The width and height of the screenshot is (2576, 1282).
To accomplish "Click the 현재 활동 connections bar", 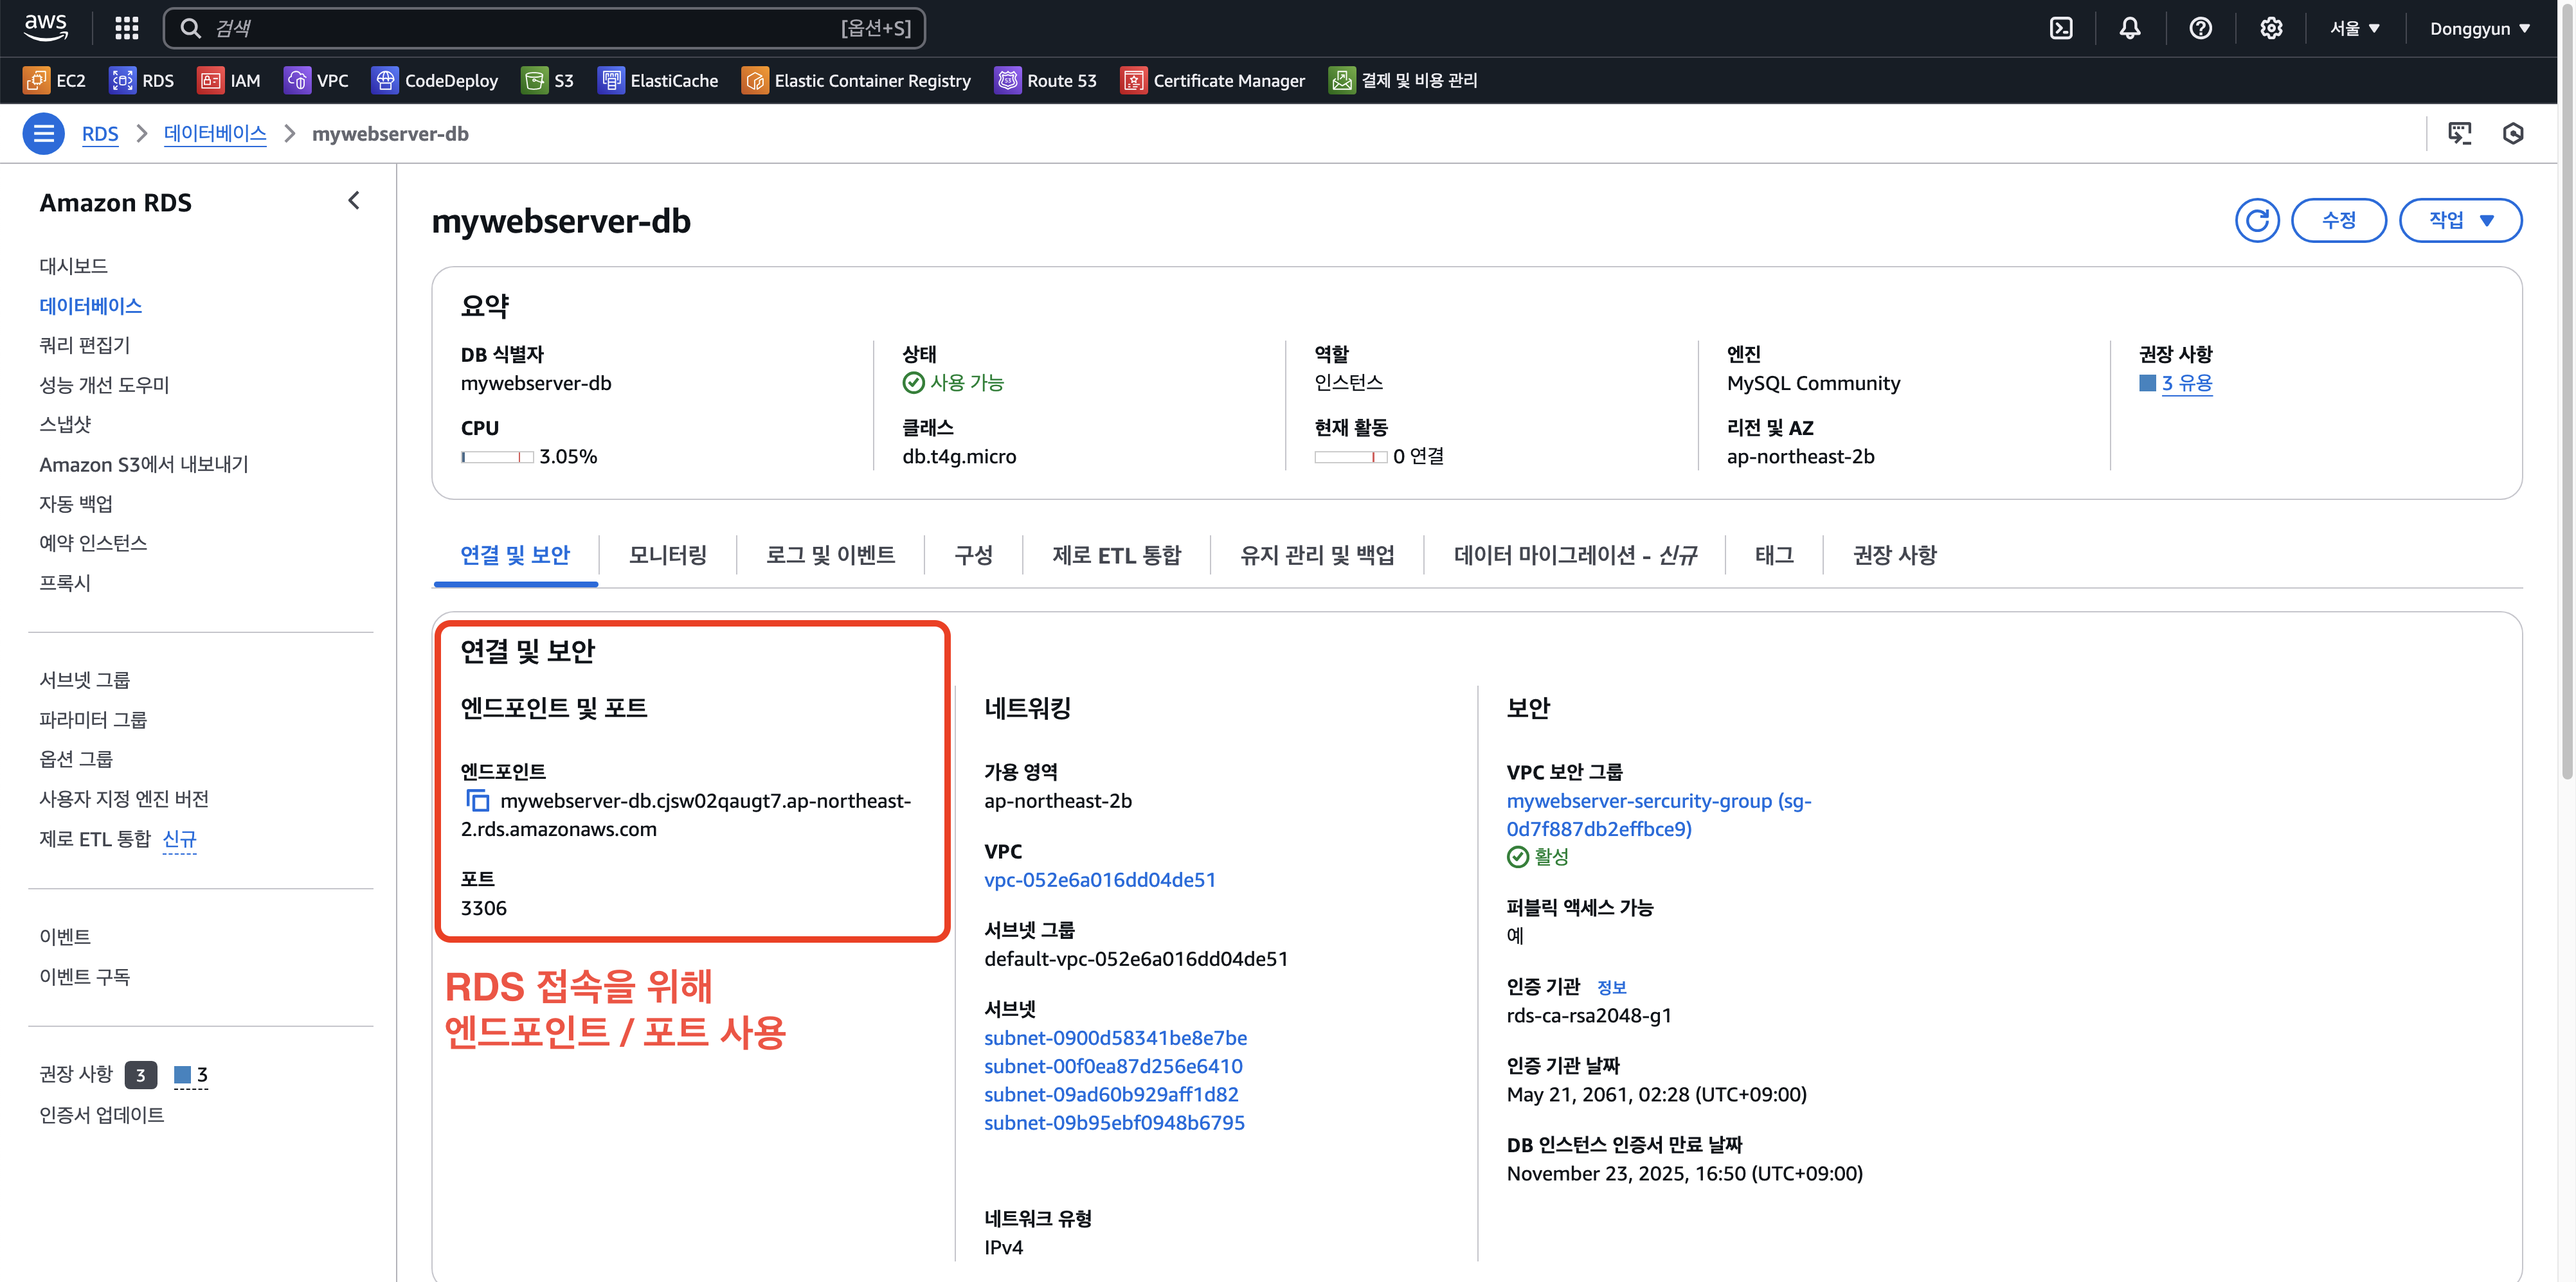I will [x=1350, y=457].
